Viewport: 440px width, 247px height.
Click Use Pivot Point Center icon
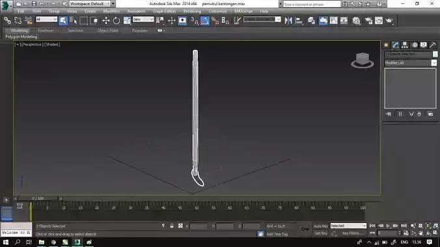pos(160,20)
